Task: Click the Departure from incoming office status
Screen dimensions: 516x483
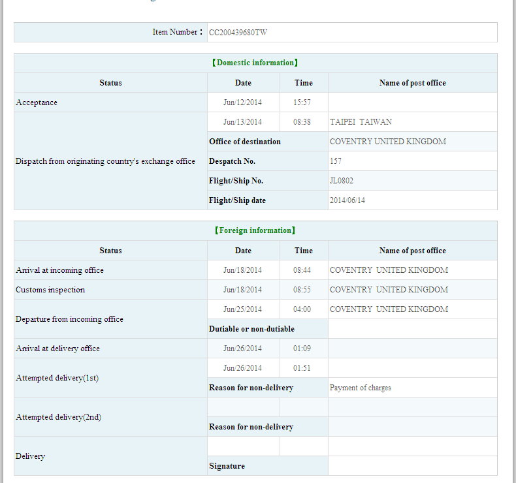Action: (69, 319)
